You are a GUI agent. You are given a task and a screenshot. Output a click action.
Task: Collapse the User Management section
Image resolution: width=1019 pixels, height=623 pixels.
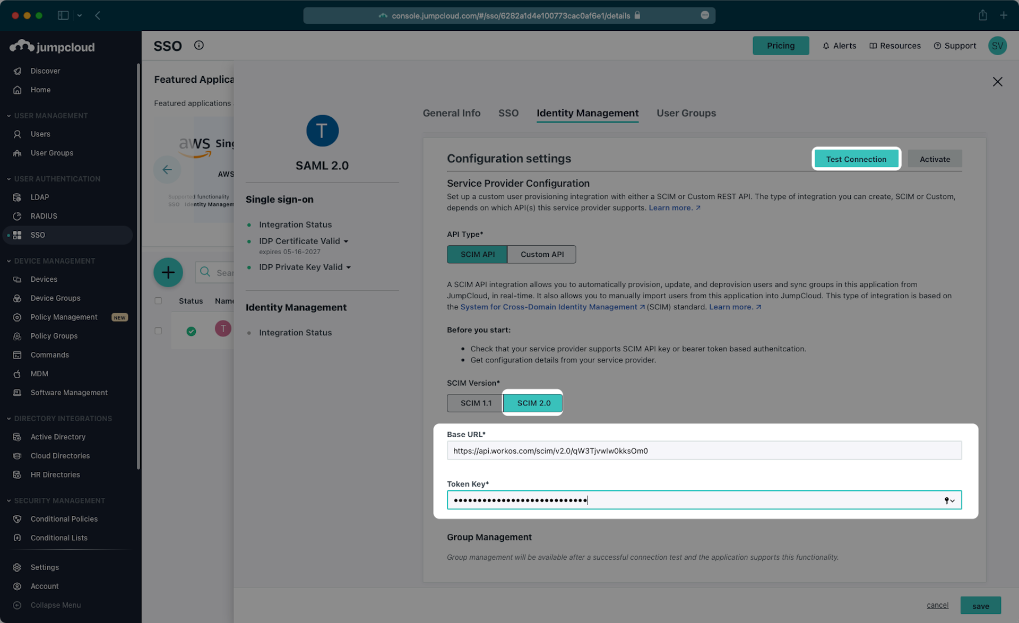click(9, 116)
